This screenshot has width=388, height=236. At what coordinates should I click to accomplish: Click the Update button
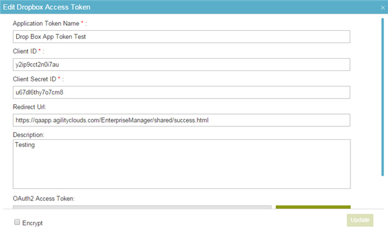pos(360,220)
